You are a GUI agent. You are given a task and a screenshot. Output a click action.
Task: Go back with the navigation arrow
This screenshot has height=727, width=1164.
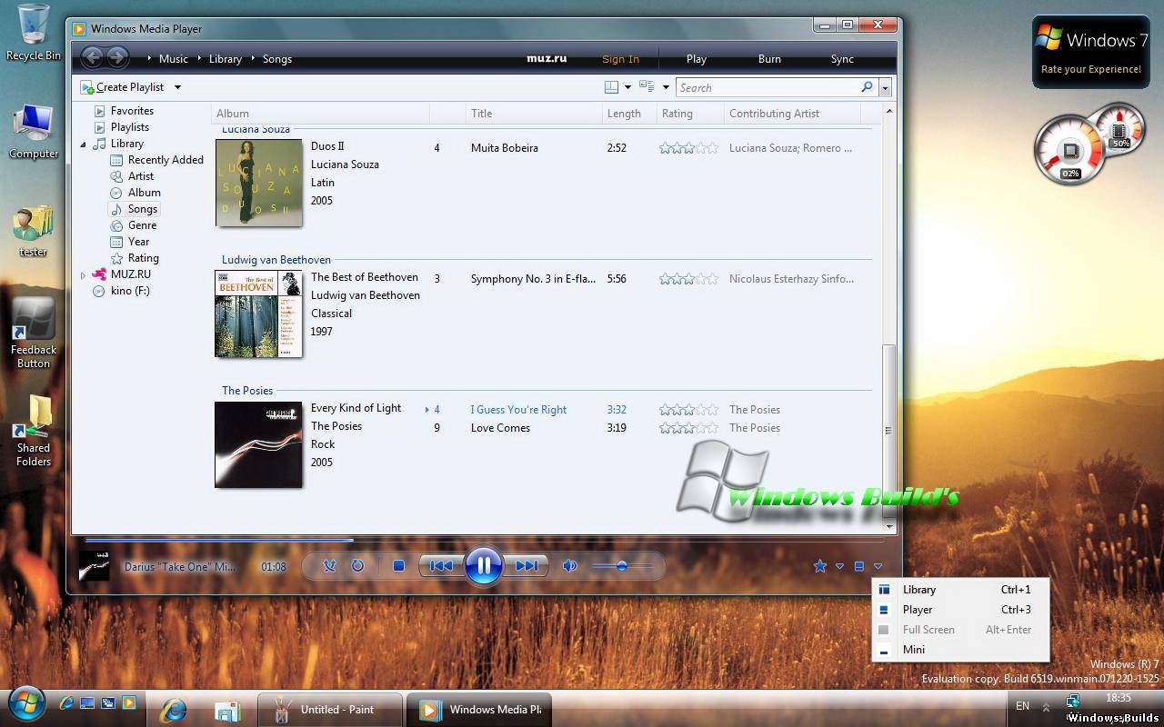pos(92,58)
